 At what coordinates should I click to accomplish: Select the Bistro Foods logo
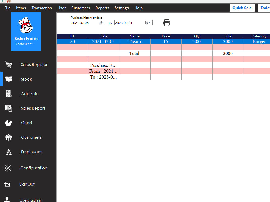click(x=26, y=32)
